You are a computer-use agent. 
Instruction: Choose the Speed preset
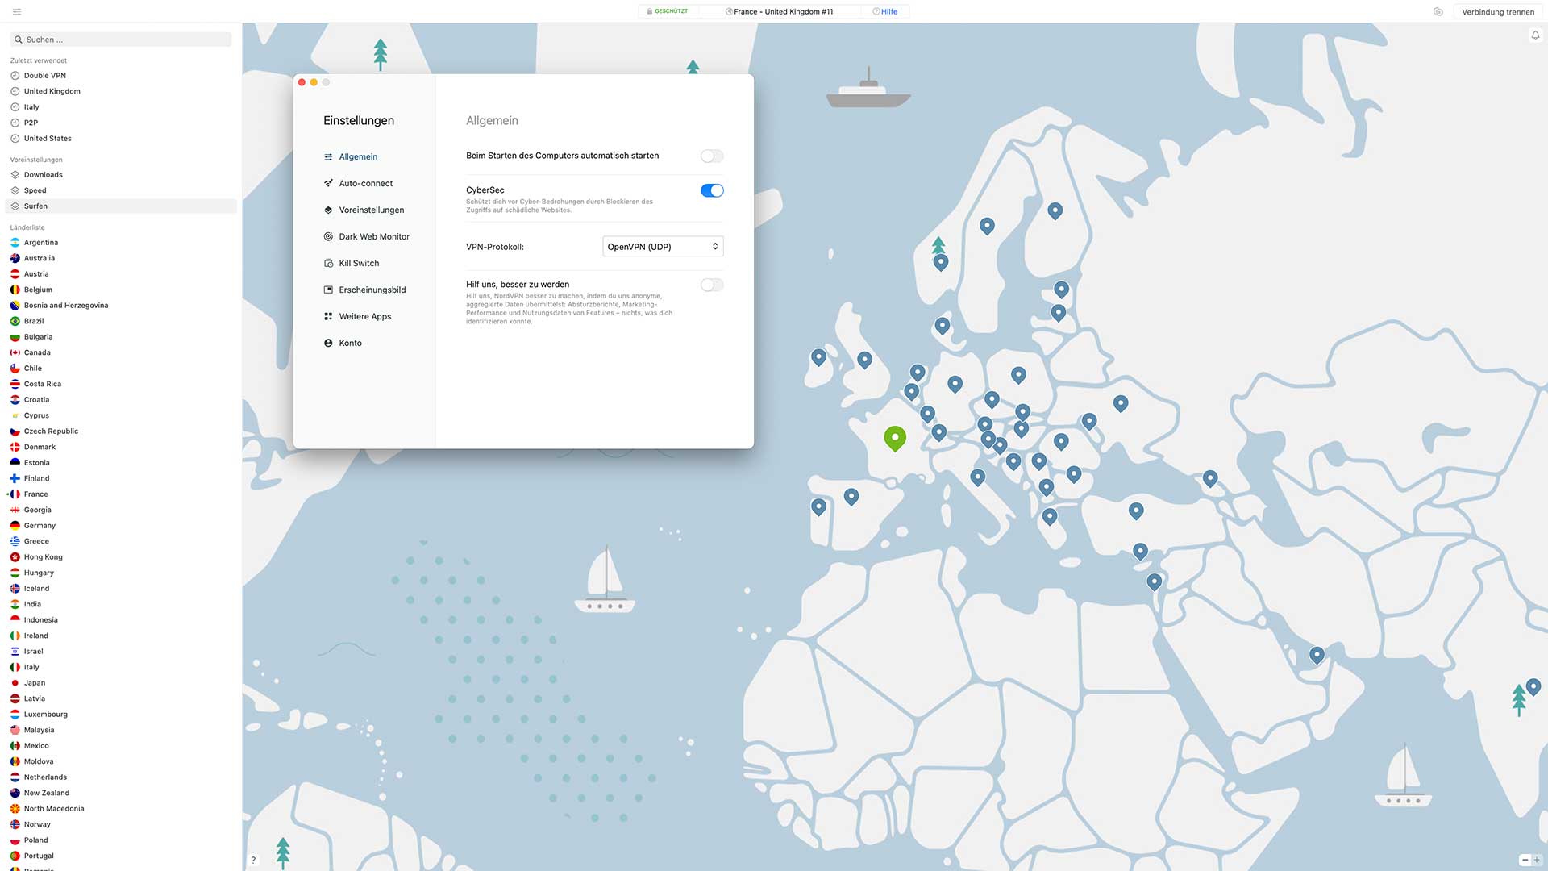121,190
